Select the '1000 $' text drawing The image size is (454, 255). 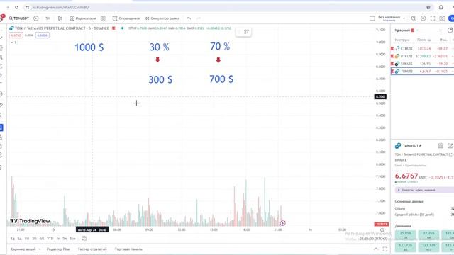click(89, 47)
